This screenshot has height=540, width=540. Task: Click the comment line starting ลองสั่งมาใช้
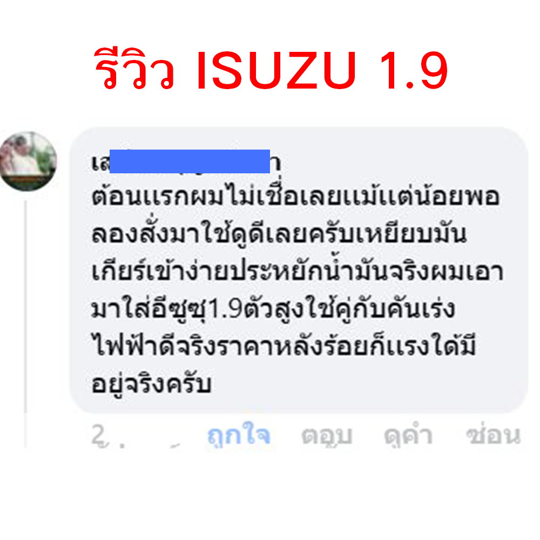click(279, 234)
